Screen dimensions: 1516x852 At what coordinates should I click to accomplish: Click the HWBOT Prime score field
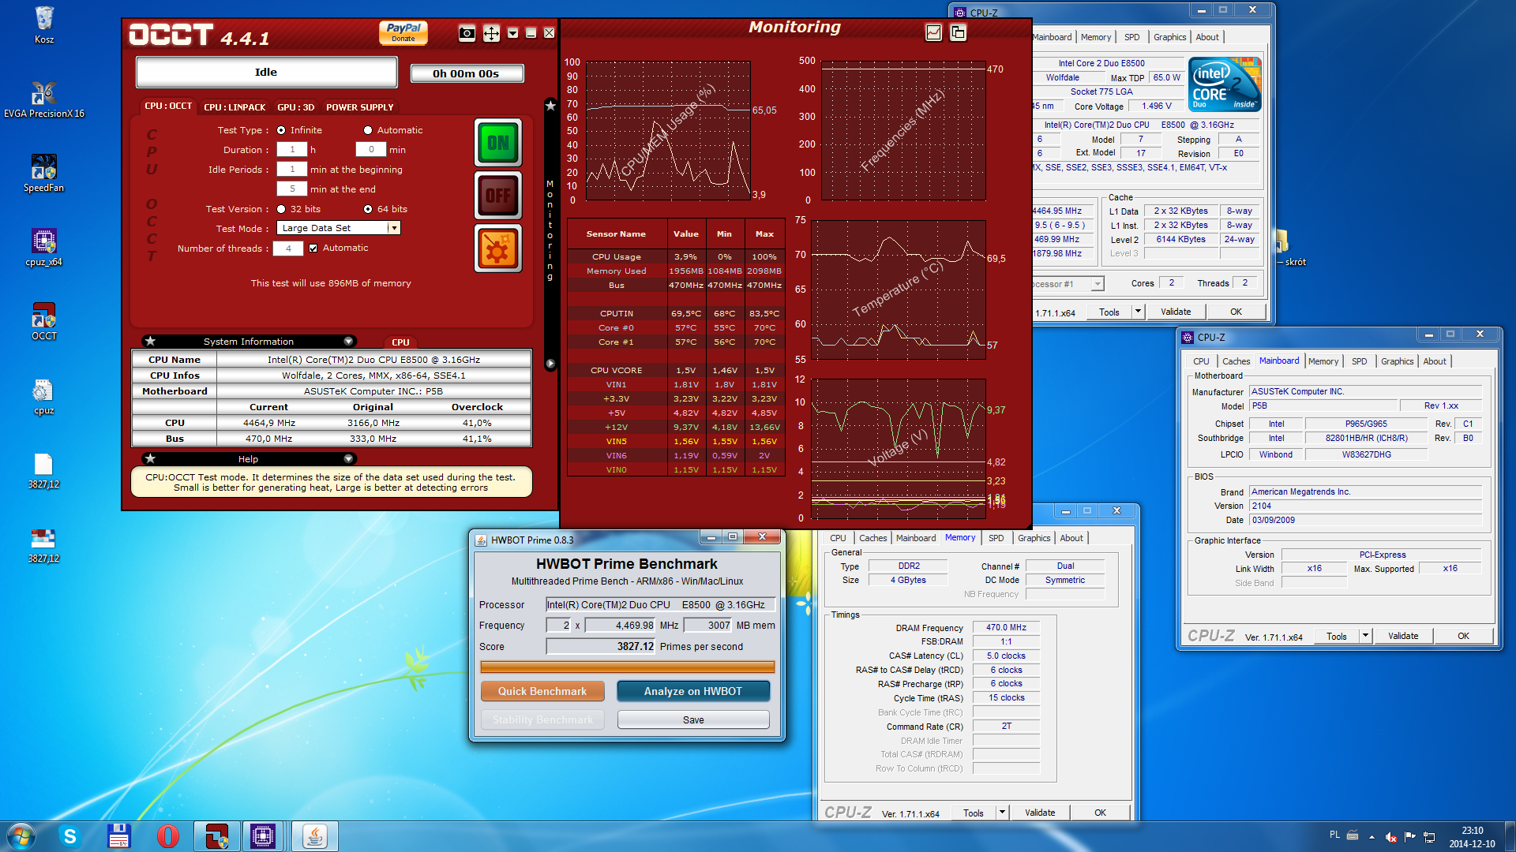click(x=602, y=646)
